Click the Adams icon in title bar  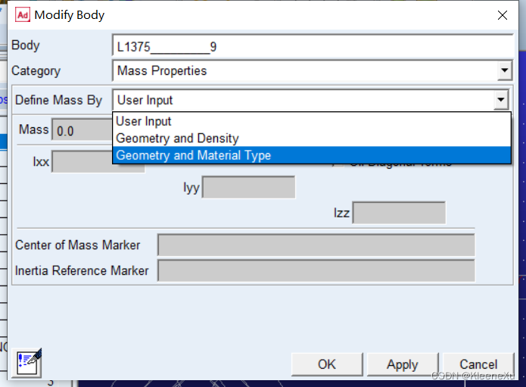pos(23,15)
